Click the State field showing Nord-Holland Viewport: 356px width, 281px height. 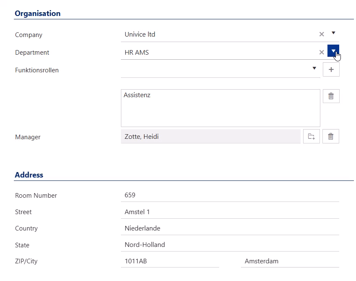click(x=189, y=244)
